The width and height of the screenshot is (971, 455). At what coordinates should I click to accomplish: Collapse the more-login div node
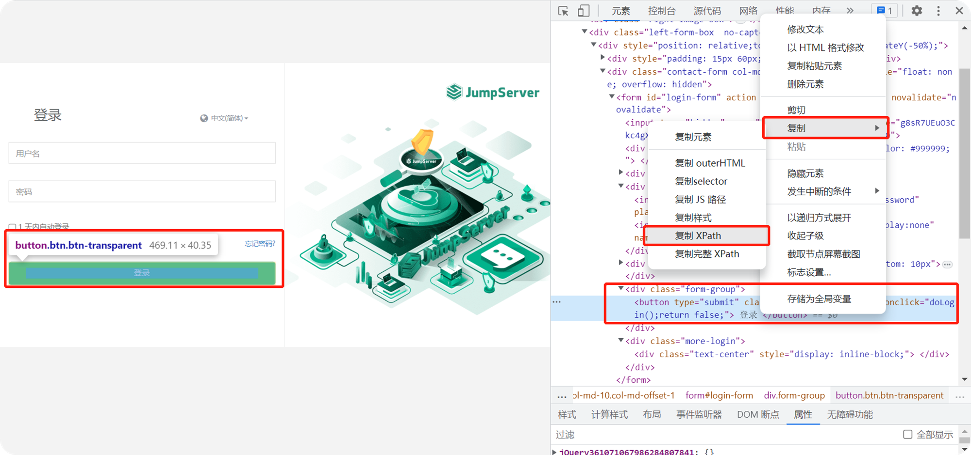[620, 340]
